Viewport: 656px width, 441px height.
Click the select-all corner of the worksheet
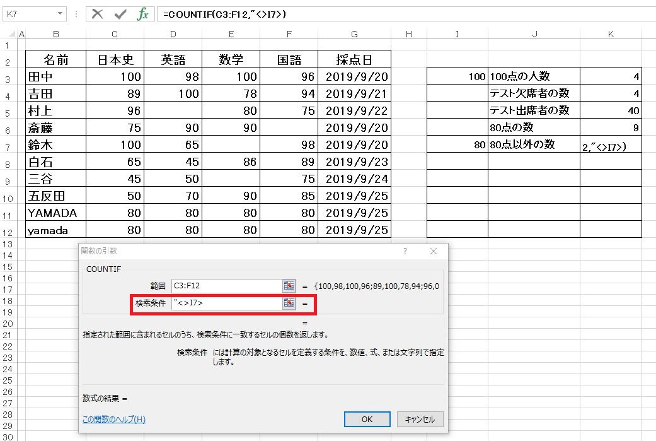pos(9,34)
